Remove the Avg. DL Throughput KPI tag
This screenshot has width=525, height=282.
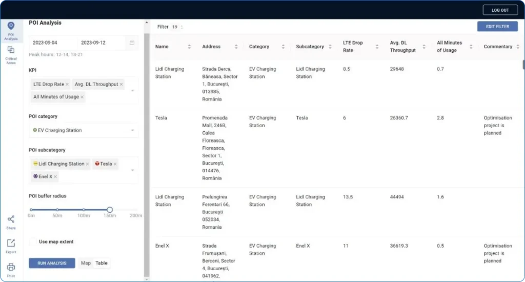click(122, 85)
